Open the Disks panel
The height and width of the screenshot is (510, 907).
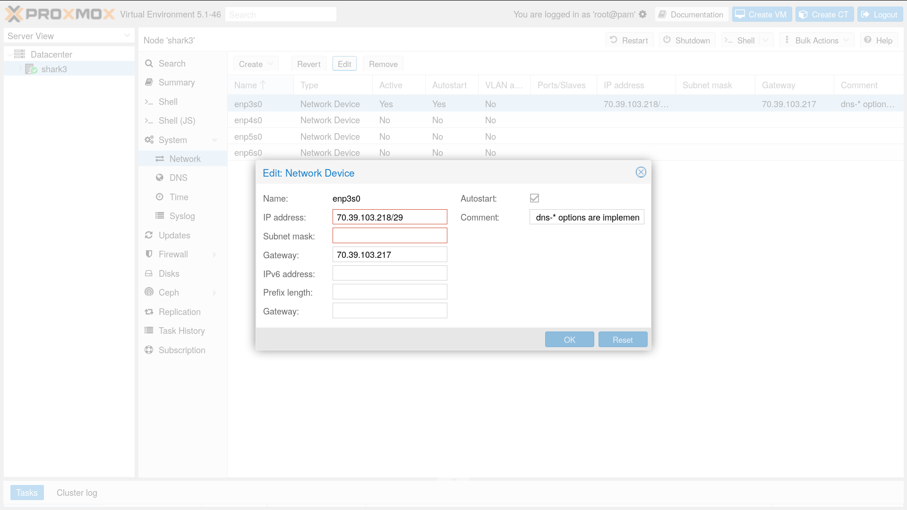[169, 274]
